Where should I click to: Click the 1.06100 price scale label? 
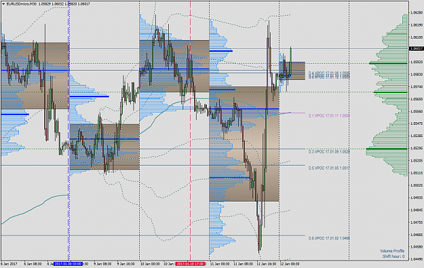[417, 37]
